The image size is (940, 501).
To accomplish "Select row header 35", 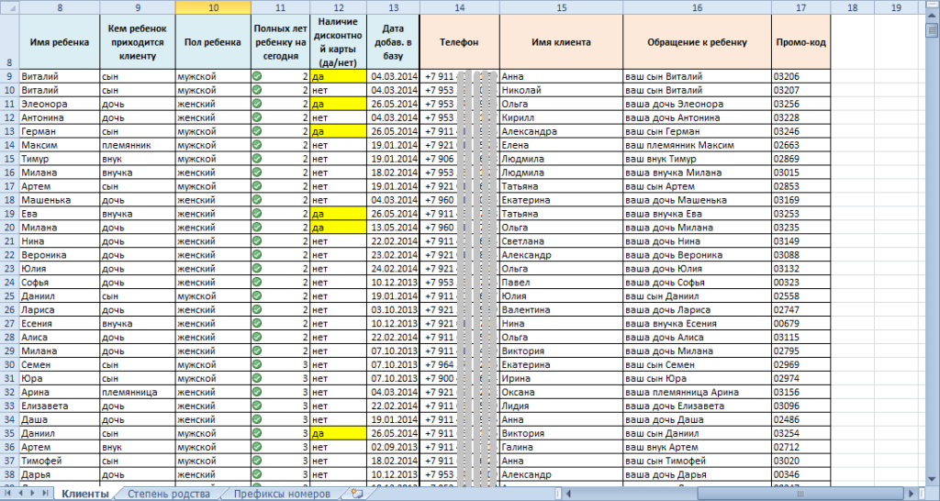I will click(x=9, y=433).
